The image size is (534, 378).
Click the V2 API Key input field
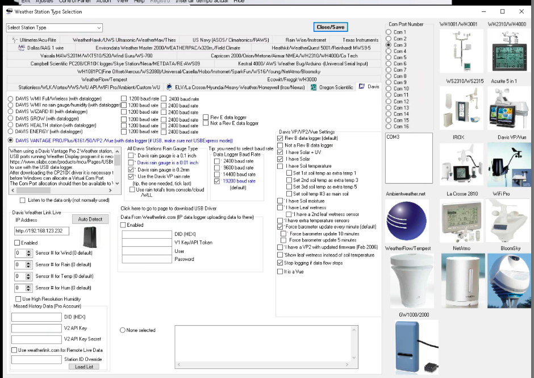pyautogui.click(x=36, y=328)
